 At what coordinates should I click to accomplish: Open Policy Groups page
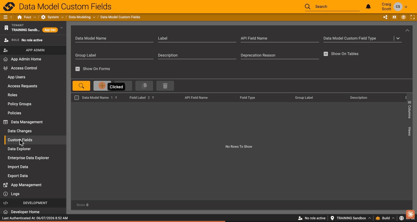pyautogui.click(x=19, y=104)
